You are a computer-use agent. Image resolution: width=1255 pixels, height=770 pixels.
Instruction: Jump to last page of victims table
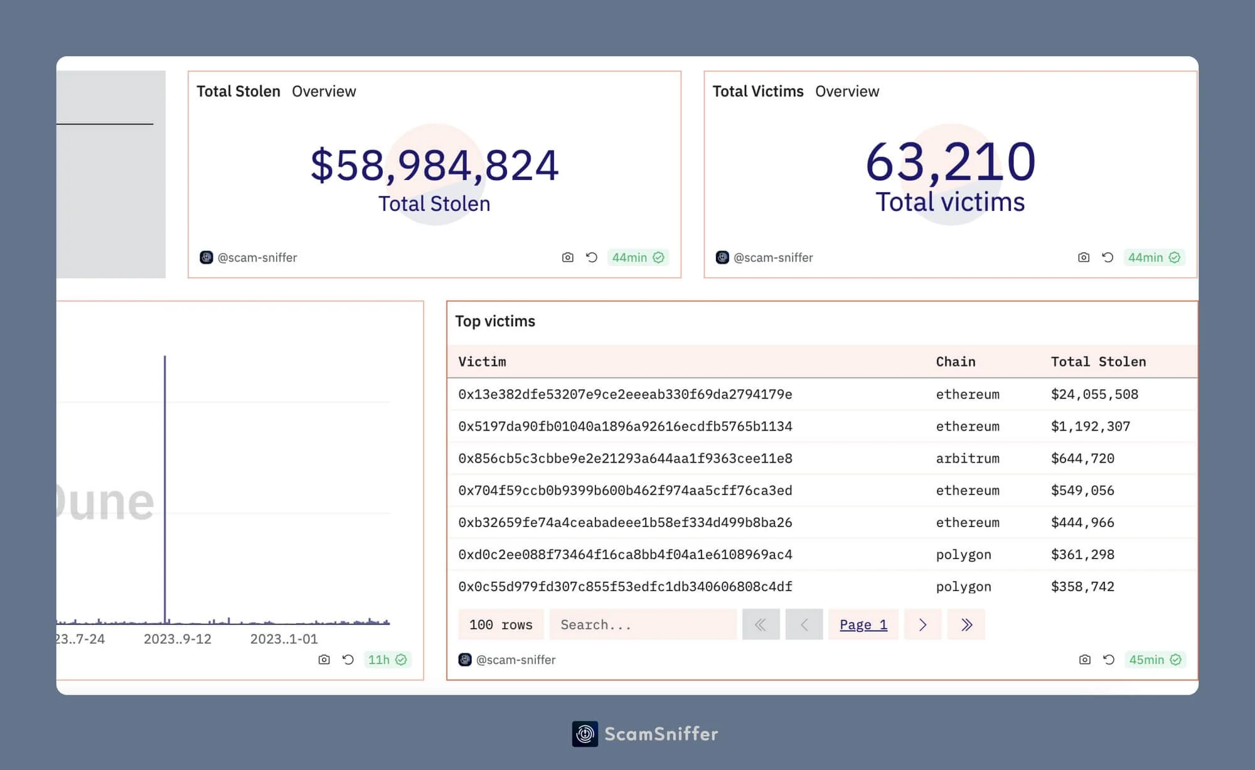click(x=966, y=624)
